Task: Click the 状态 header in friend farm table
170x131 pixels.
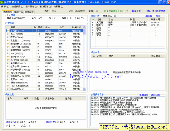Action: [118, 56]
